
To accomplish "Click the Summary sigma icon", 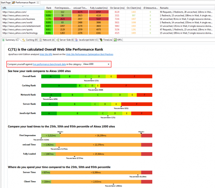I will click(4, 40).
